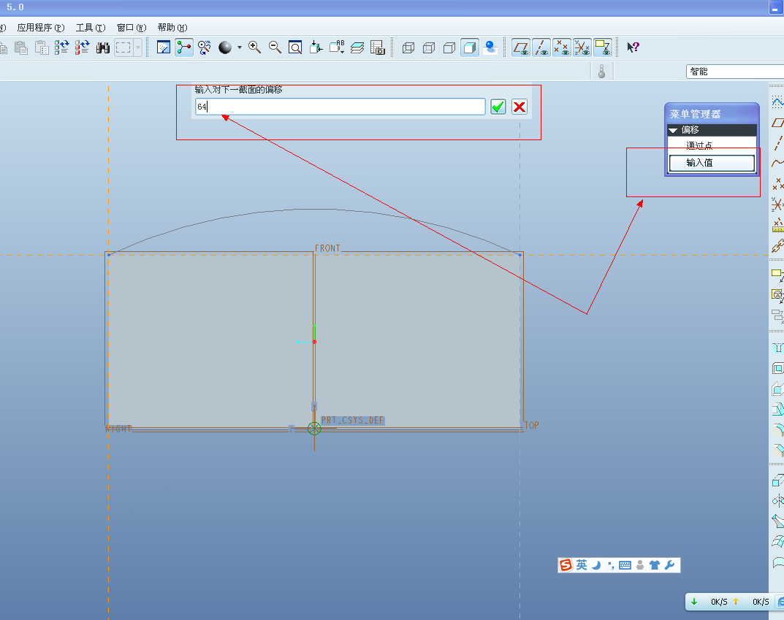Select the Round tool
This screenshot has height=620, width=784.
tap(777, 430)
